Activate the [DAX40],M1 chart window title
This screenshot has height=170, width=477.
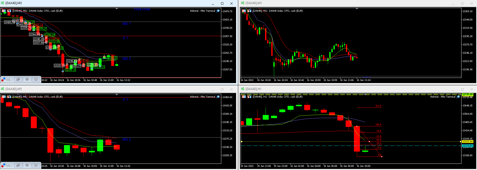click(x=254, y=3)
